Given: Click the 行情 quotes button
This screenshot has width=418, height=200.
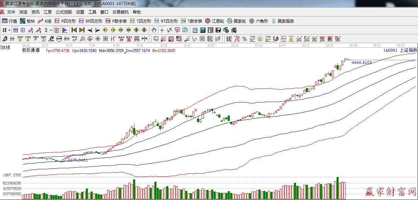Looking at the screenshot, I should click(9, 21).
